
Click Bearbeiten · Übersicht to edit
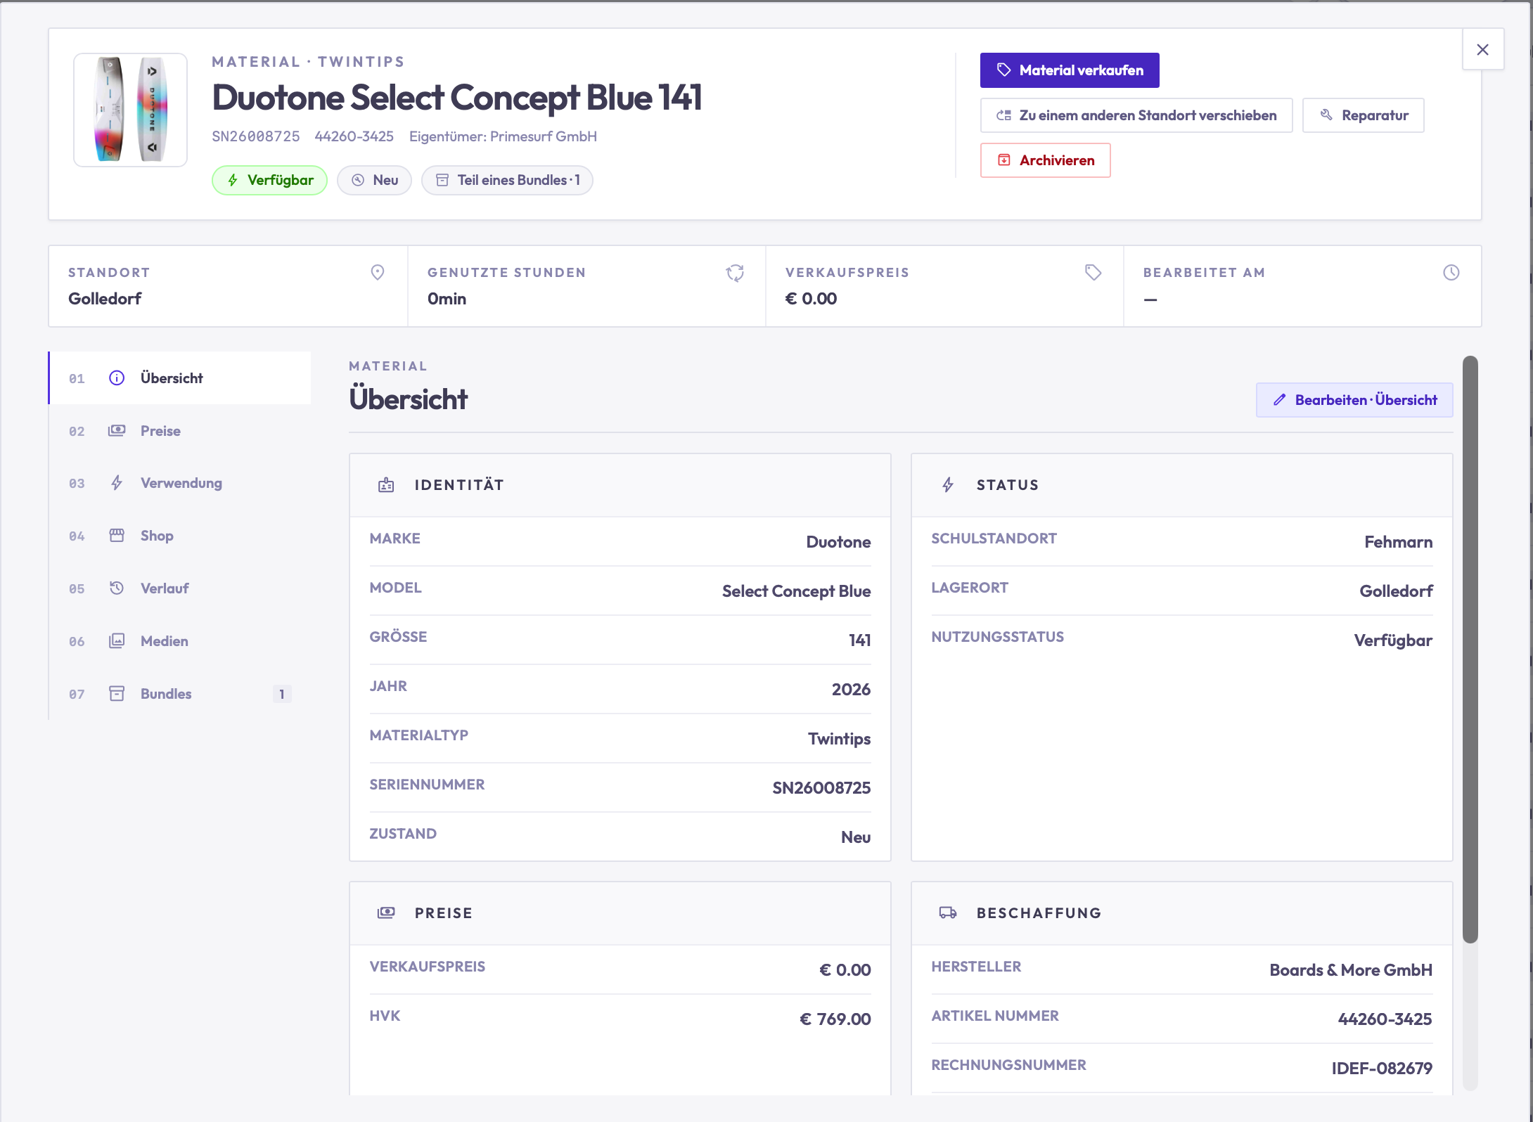[1354, 400]
